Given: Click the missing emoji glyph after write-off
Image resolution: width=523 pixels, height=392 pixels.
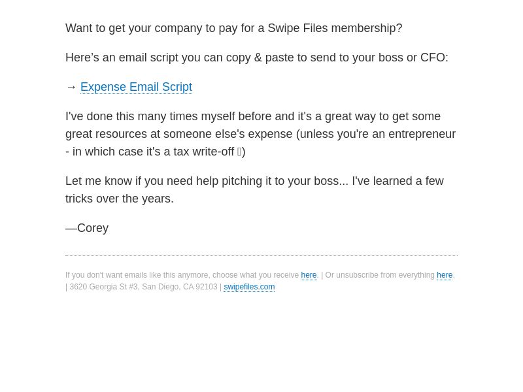Looking at the screenshot, I should coord(239,152).
